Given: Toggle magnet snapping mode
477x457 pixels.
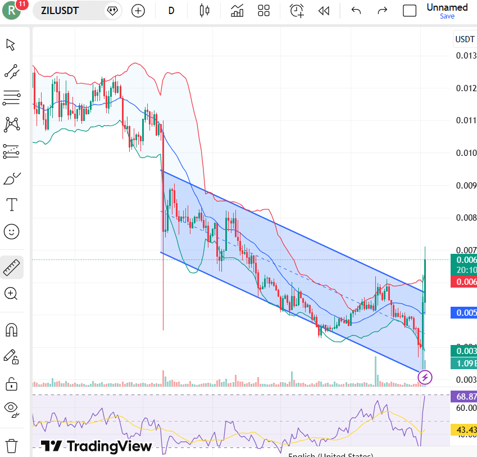Looking at the screenshot, I should click(x=11, y=330).
